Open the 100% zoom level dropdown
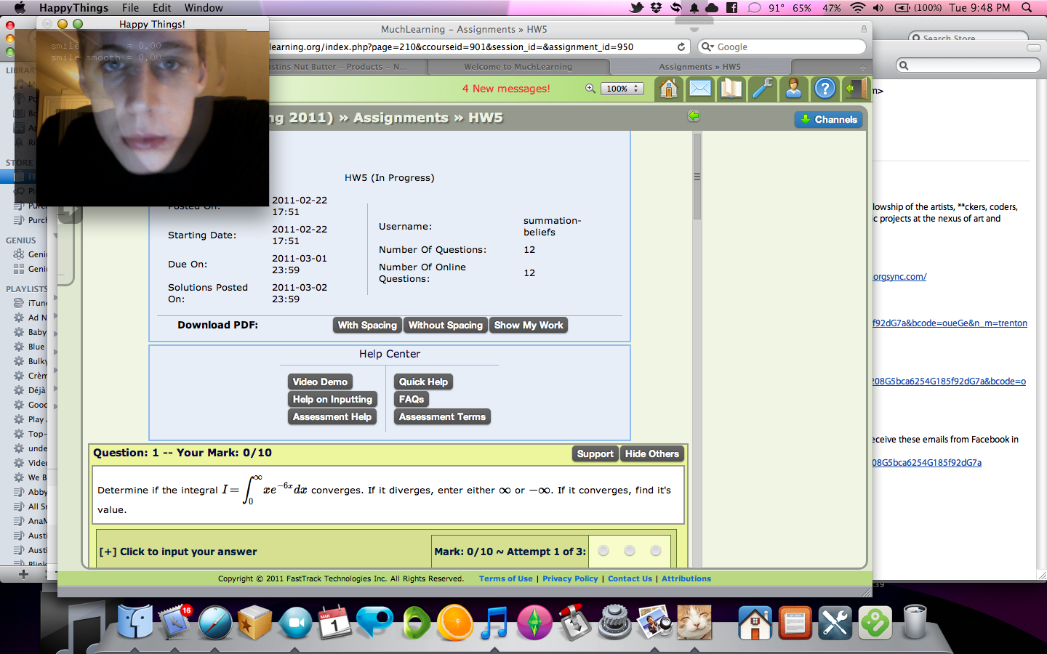 pos(622,89)
